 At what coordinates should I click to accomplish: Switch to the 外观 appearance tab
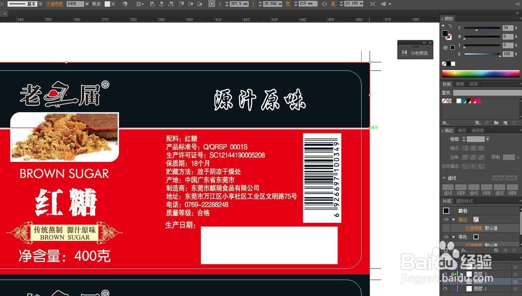447,201
